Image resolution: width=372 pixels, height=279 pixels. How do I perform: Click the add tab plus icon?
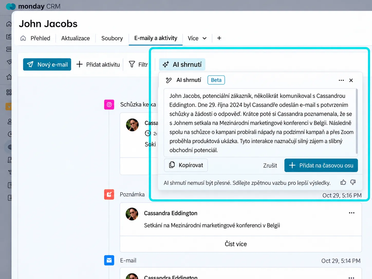[219, 38]
